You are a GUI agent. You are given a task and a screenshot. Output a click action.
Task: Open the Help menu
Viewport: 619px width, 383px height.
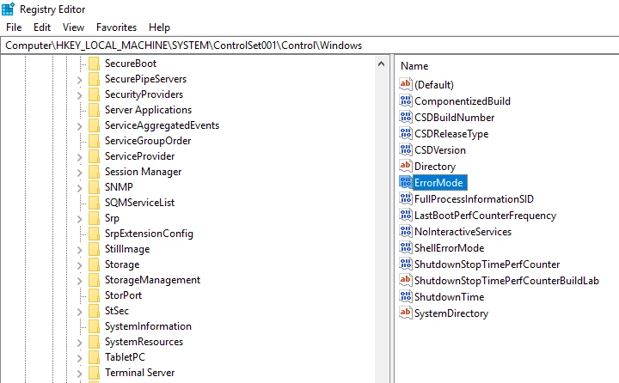(x=160, y=27)
